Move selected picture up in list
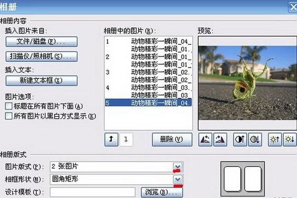Viewport: 297px width, 198px height. 111,139
